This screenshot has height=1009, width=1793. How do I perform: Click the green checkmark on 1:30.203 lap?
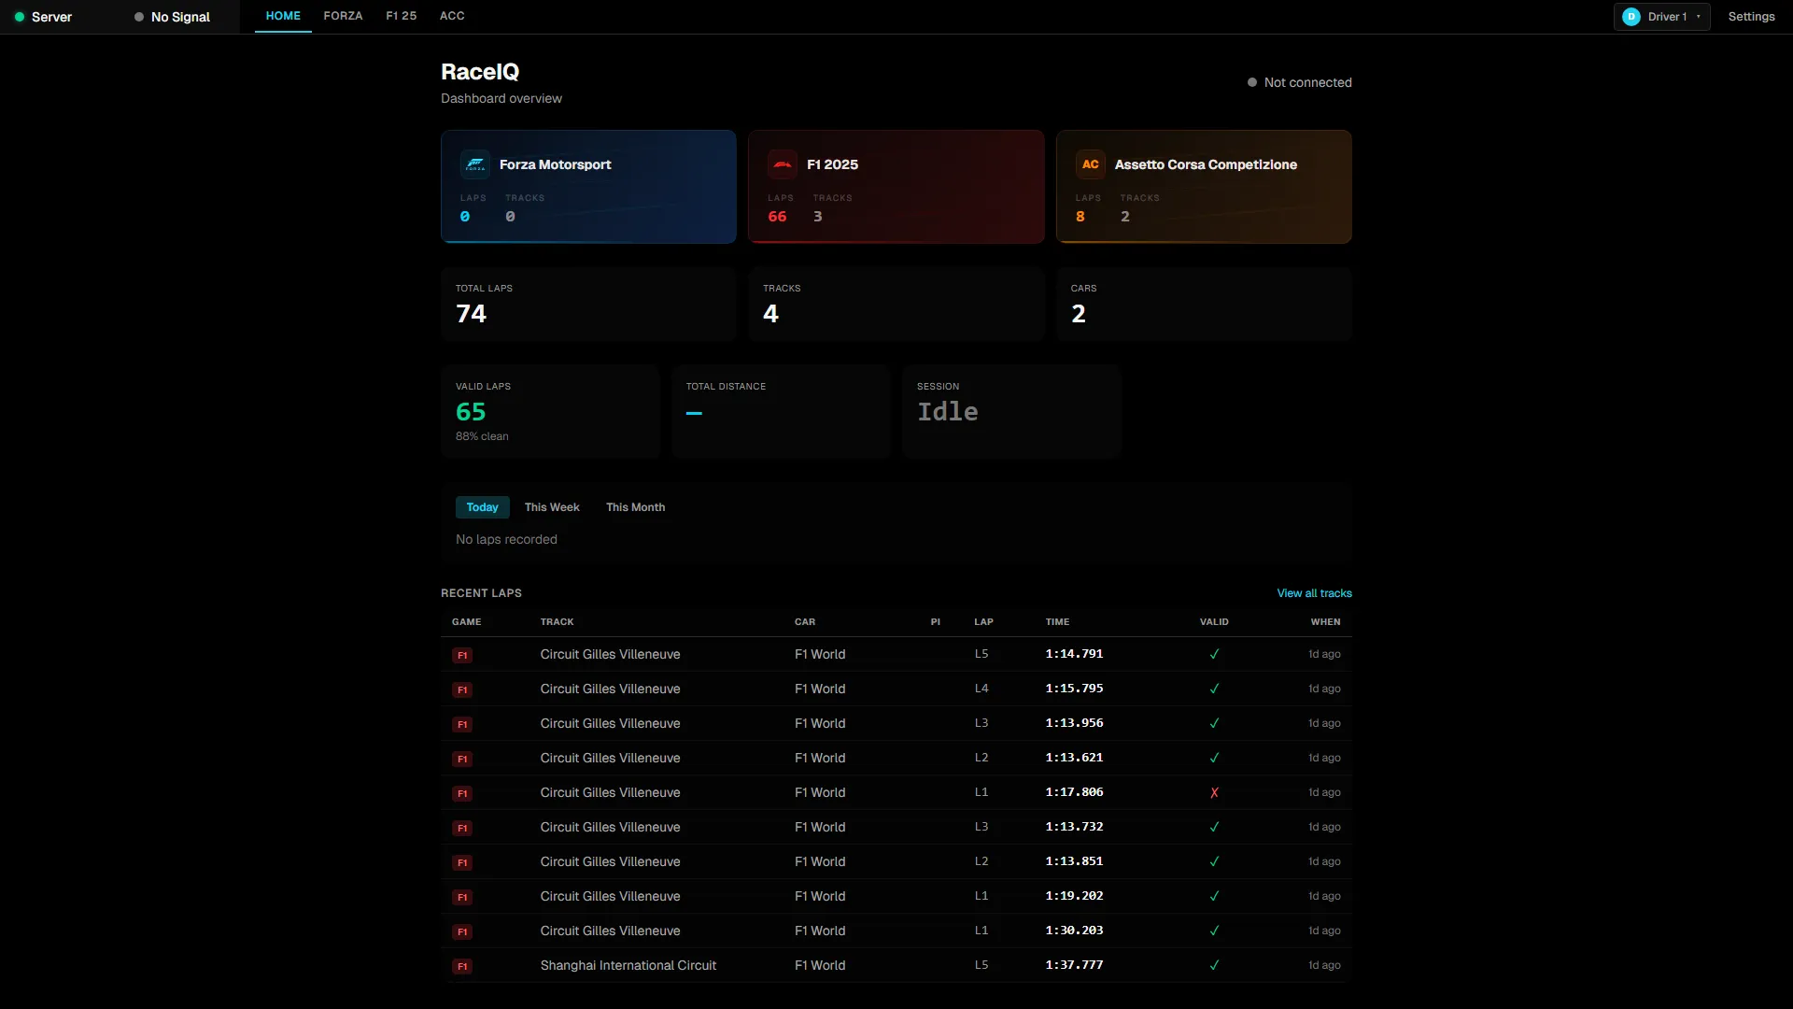pos(1214,931)
